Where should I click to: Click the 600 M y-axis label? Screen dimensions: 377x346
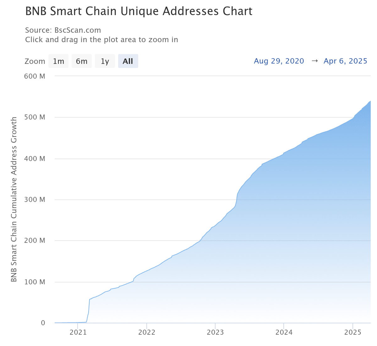pyautogui.click(x=35, y=76)
